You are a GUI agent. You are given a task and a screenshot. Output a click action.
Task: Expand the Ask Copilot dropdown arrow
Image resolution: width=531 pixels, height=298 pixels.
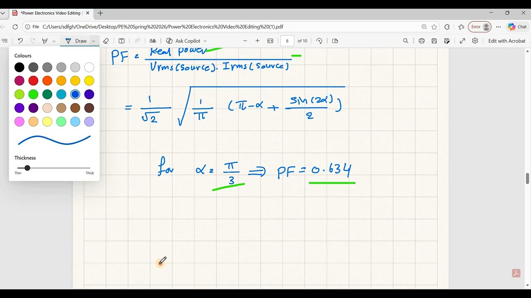tap(205, 41)
